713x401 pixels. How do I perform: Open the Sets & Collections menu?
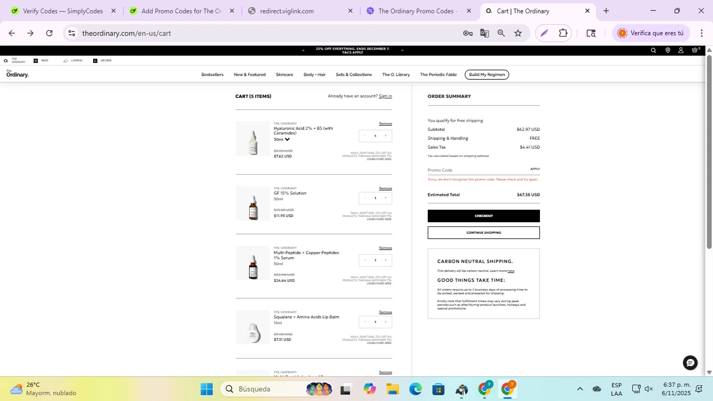pos(354,75)
